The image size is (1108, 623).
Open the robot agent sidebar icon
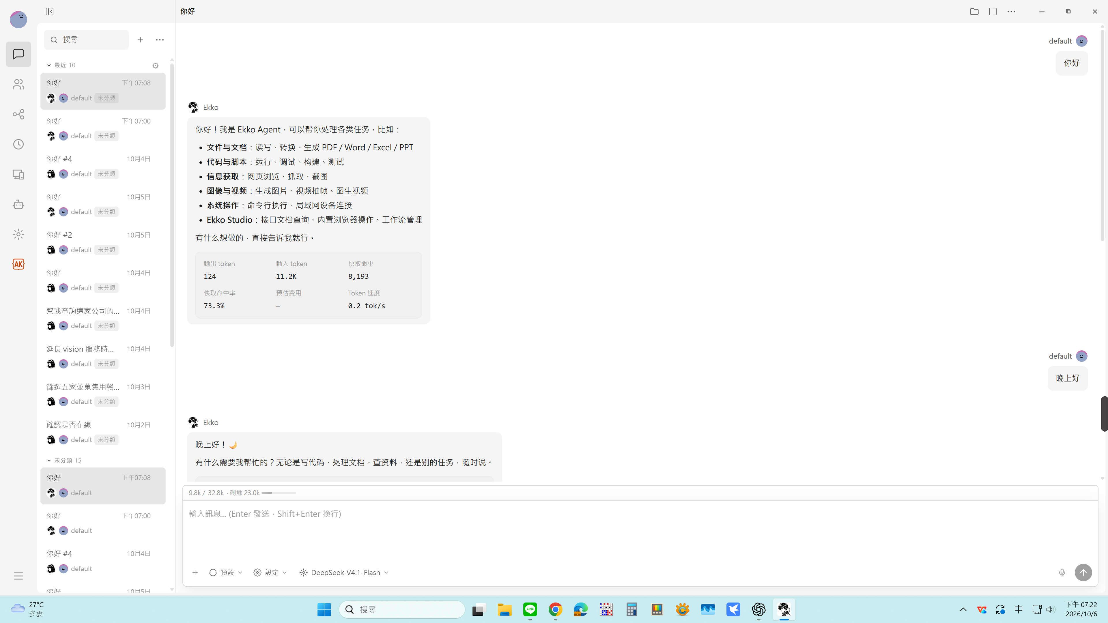point(18,204)
